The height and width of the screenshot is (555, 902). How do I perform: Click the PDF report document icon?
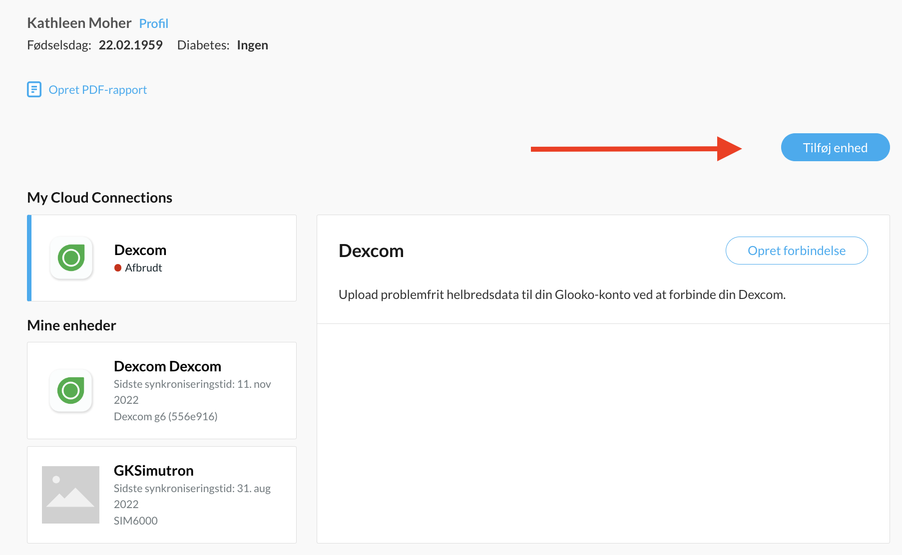click(x=34, y=89)
